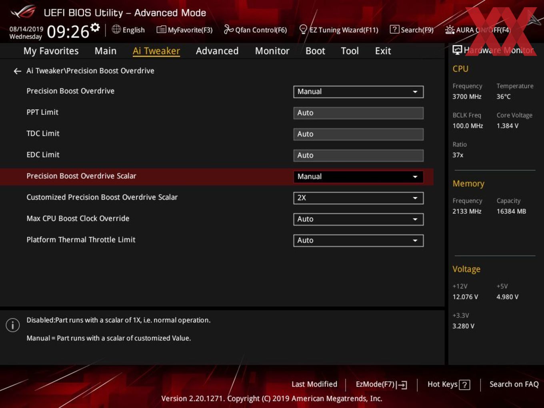This screenshot has width=544, height=408.
Task: Click Memory capacity value 16384 MB
Action: pos(511,211)
